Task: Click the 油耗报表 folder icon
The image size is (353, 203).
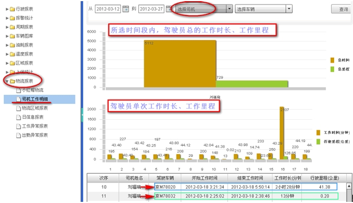Action: tap(12, 45)
